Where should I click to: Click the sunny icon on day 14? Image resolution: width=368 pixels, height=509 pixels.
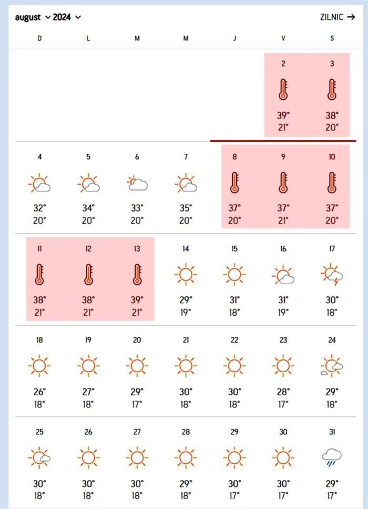click(x=186, y=274)
